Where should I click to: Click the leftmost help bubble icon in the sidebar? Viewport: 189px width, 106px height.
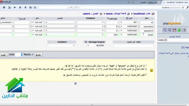pos(165,30)
